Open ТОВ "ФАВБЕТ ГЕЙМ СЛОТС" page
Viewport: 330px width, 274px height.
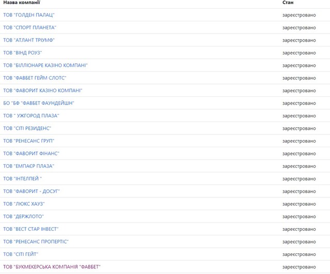[x=35, y=78]
